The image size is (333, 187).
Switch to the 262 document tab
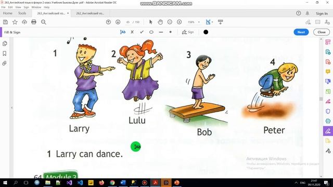click(90, 13)
